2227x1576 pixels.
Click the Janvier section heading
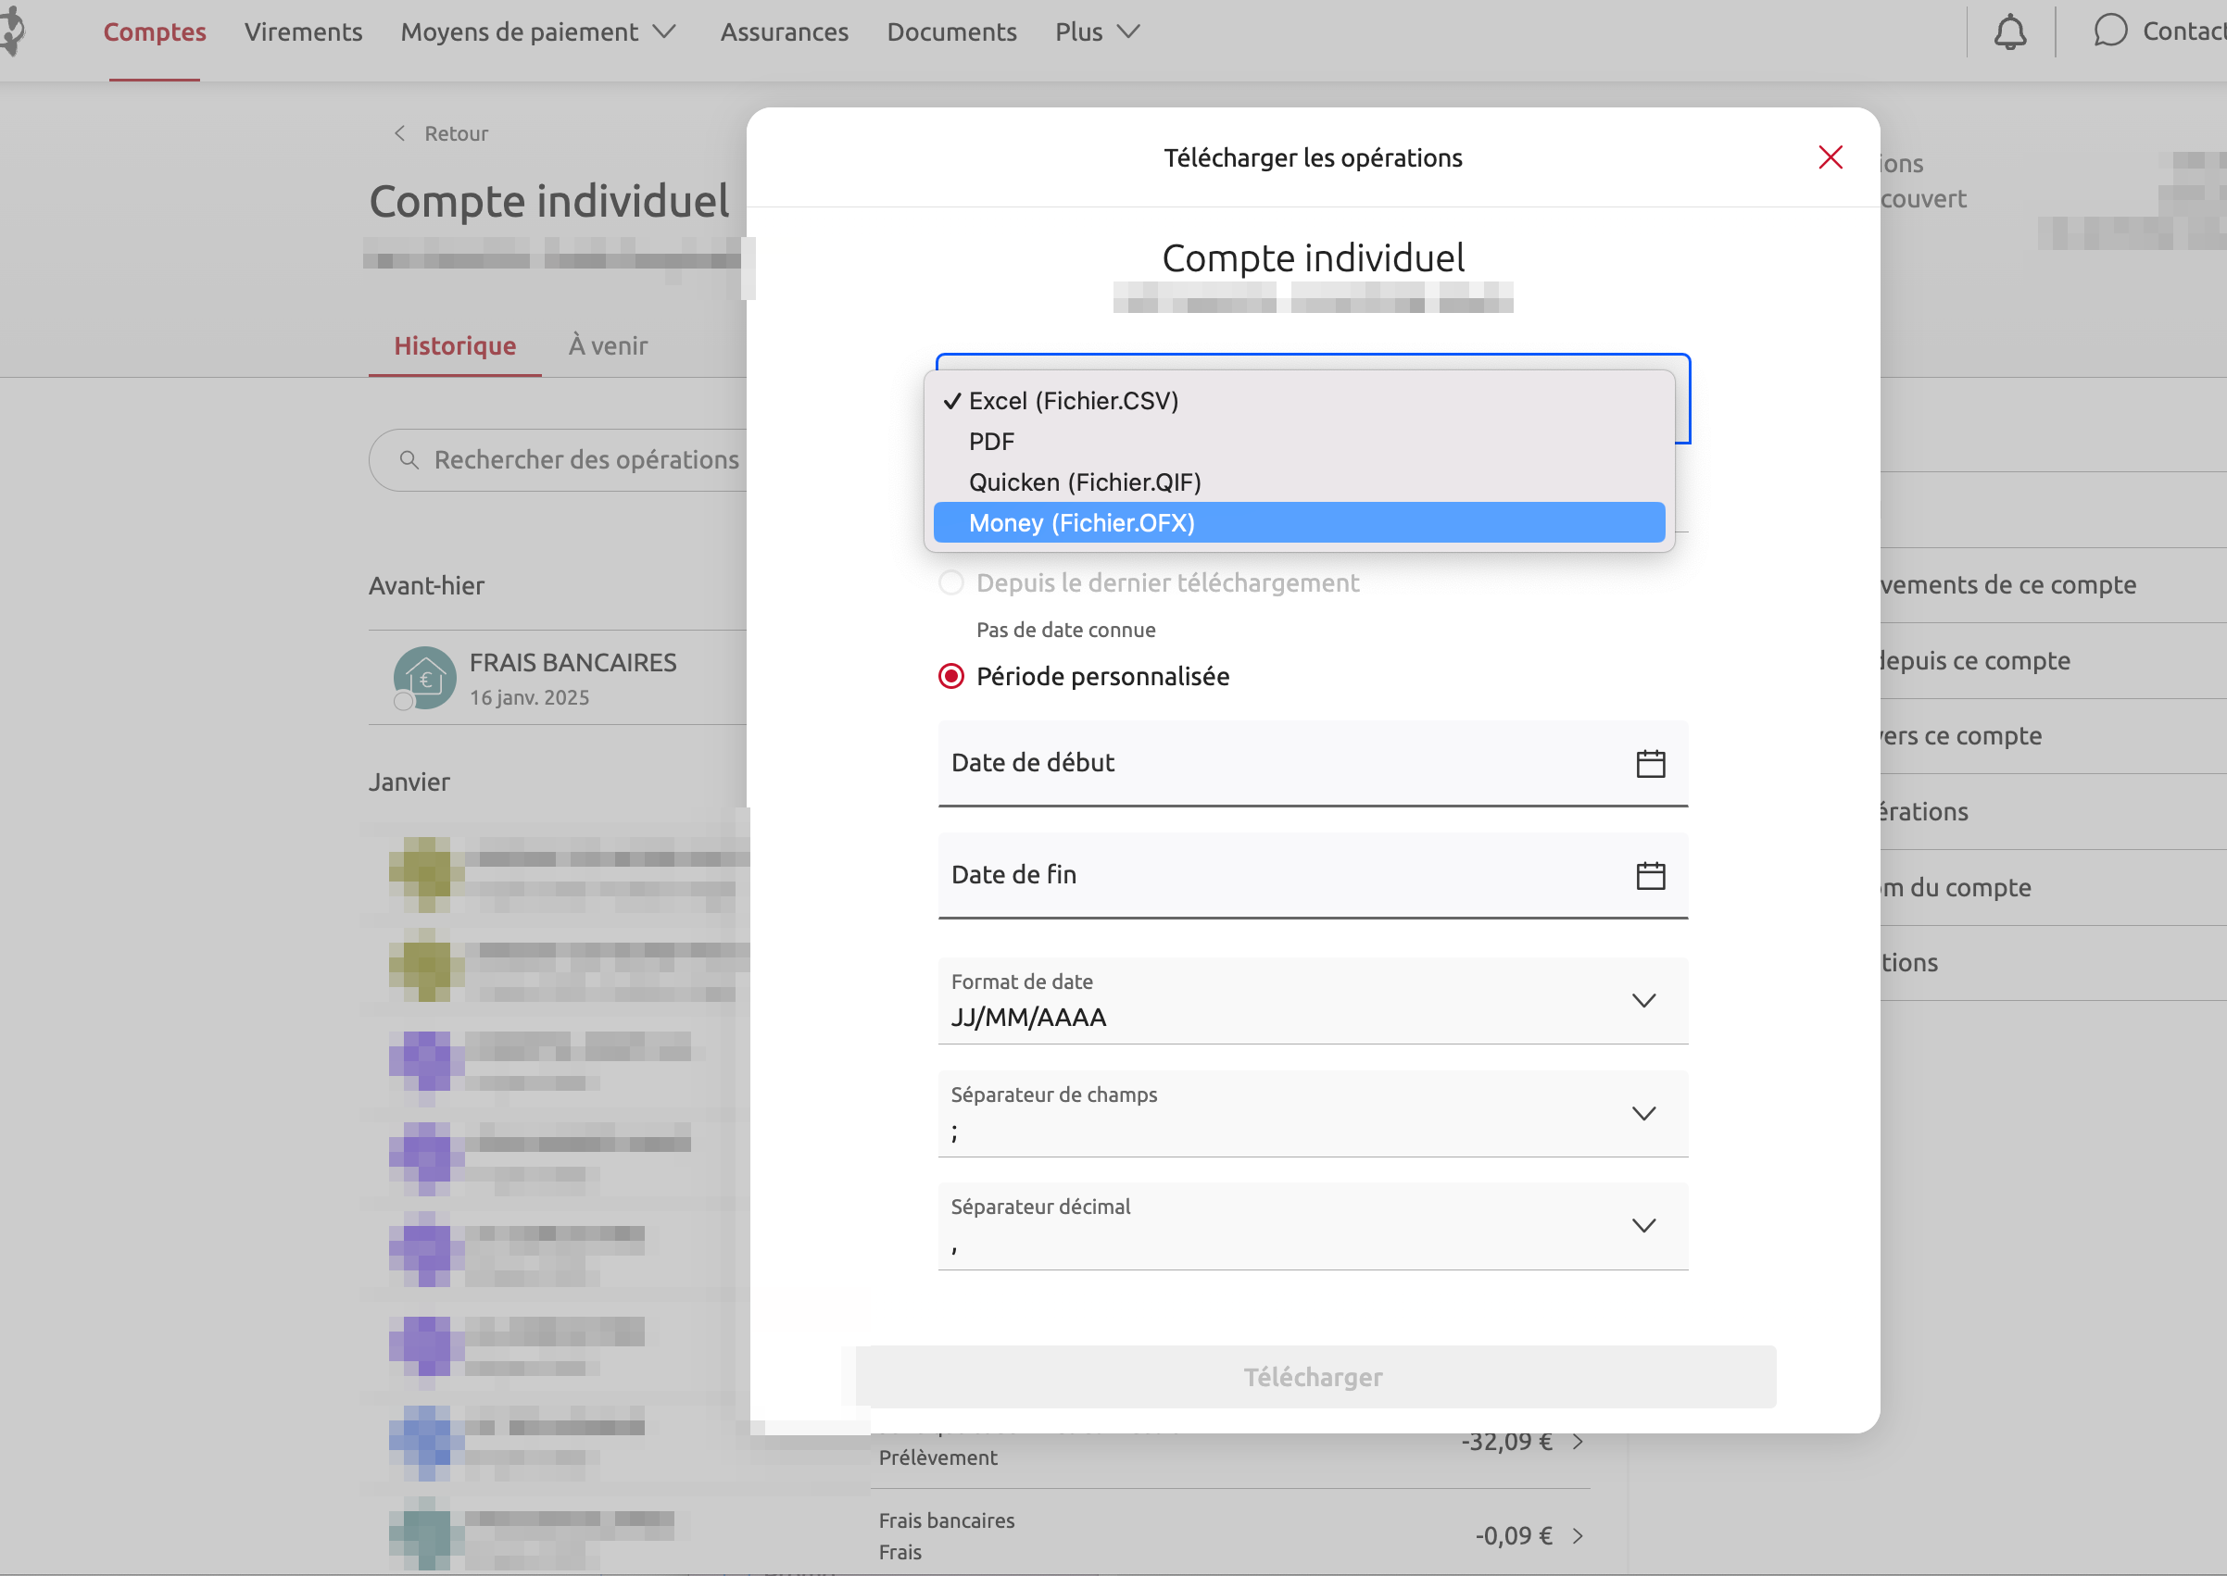409,782
